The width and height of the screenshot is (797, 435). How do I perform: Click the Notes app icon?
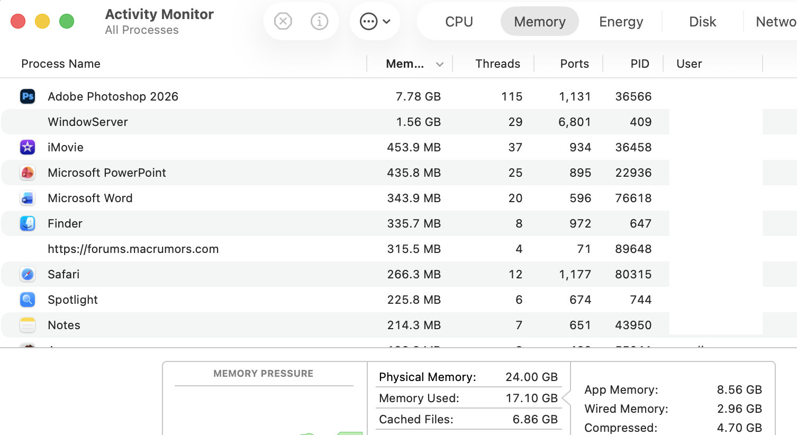coord(28,325)
